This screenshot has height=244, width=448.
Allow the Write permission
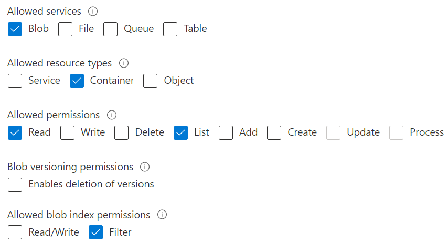(x=68, y=133)
